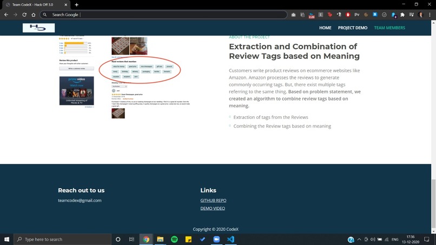Open TEAM MEMBERS nav item
The image size is (436, 245).
pos(389,28)
